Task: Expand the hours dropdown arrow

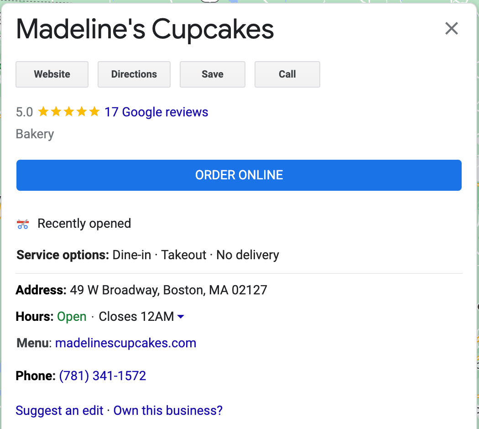Action: coord(181,317)
